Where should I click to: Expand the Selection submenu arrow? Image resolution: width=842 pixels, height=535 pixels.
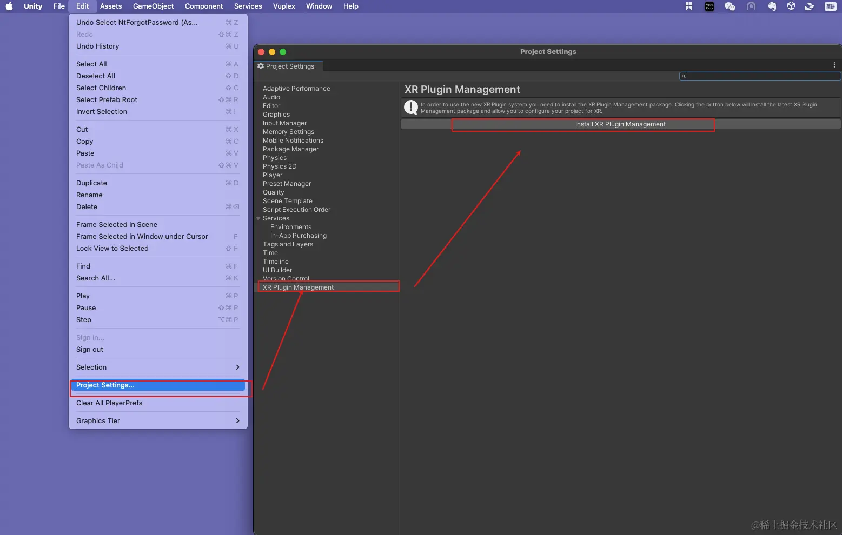pos(237,367)
